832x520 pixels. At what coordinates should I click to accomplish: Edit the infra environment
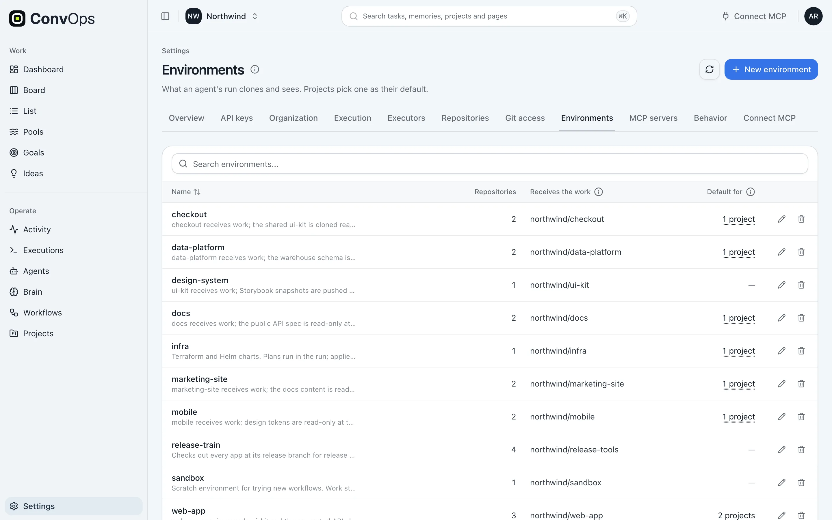click(x=781, y=351)
